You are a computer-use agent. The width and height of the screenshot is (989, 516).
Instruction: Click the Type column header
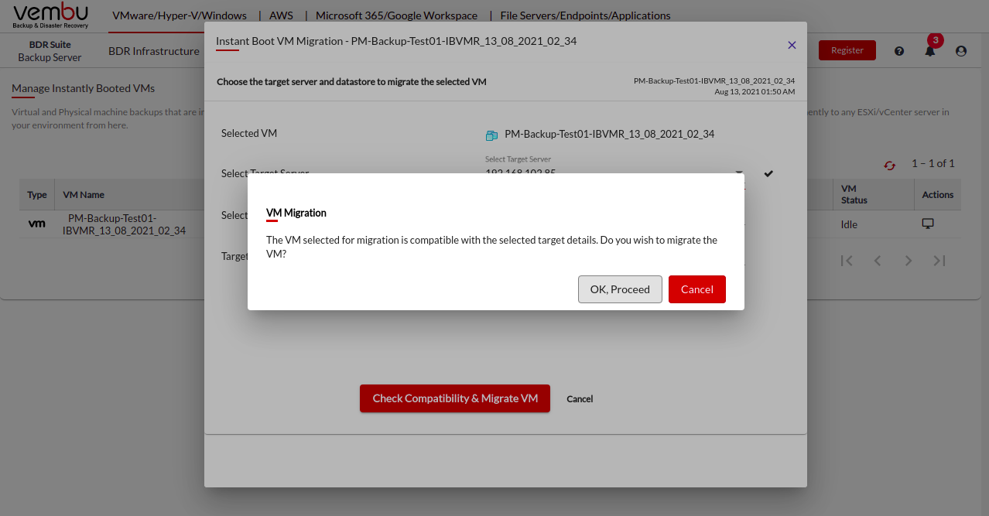pos(37,195)
